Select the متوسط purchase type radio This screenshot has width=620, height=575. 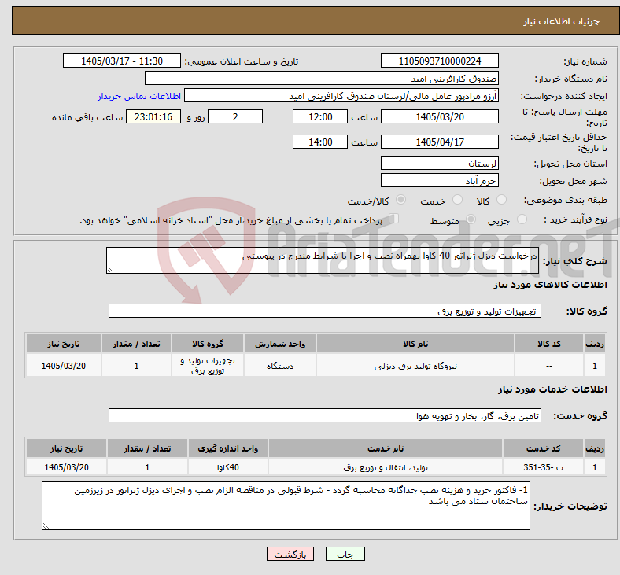click(471, 219)
